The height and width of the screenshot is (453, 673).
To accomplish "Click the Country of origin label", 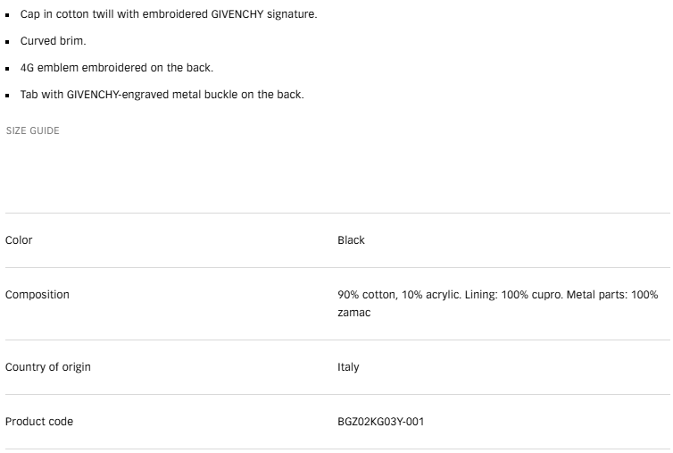I will [48, 367].
